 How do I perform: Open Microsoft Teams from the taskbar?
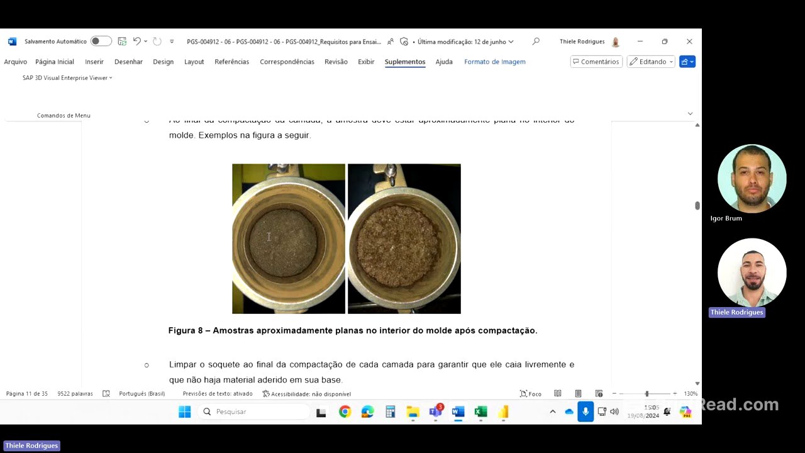pyautogui.click(x=435, y=412)
